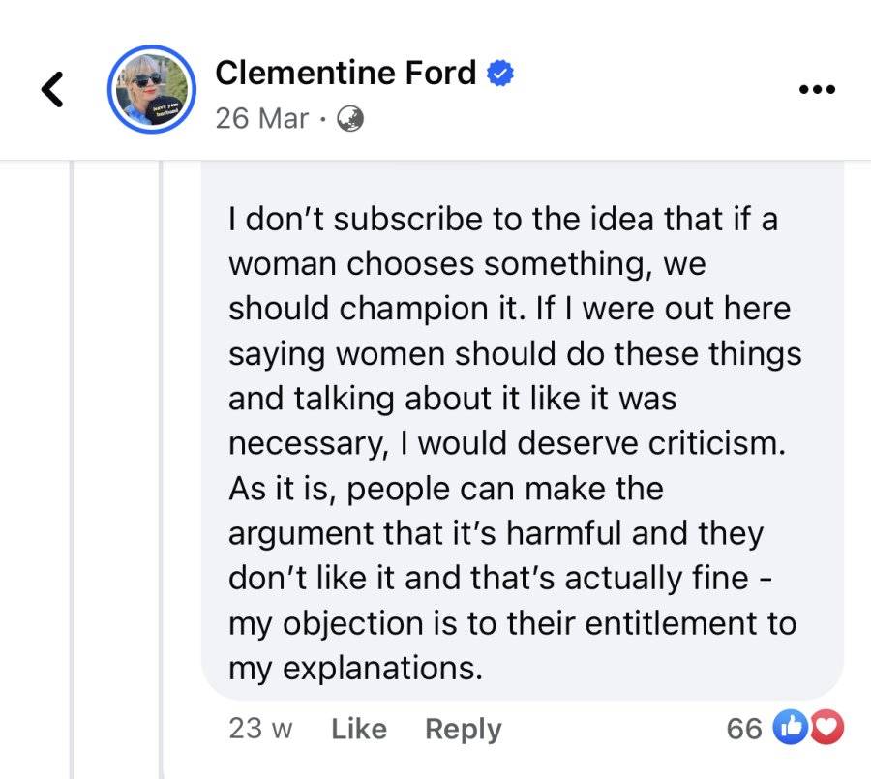871x779 pixels.
Task: Open the Clementine Ford profile name link
Action: click(x=345, y=73)
